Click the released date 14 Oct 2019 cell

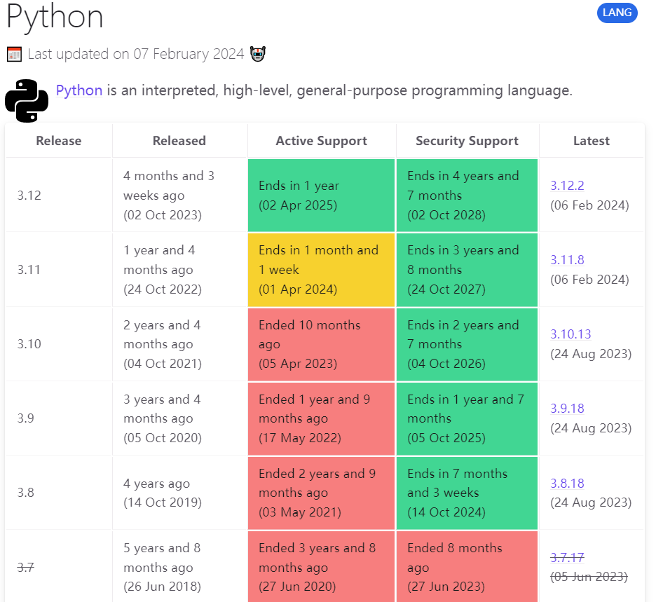point(180,493)
